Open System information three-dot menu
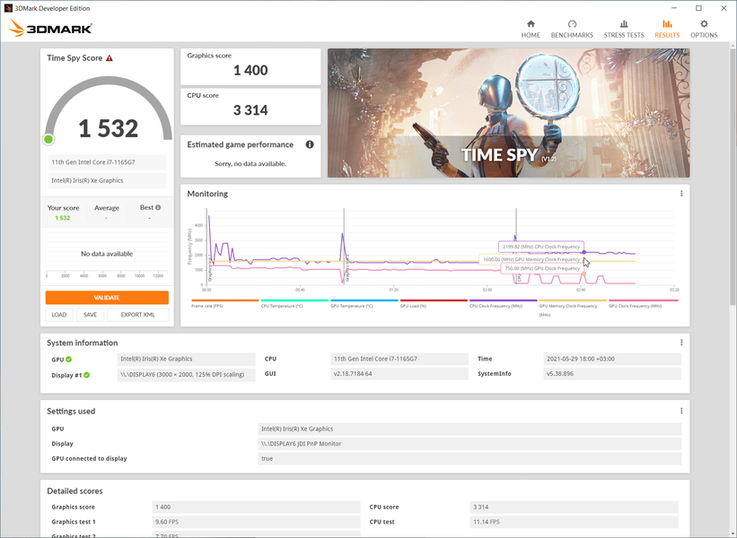 tap(681, 343)
